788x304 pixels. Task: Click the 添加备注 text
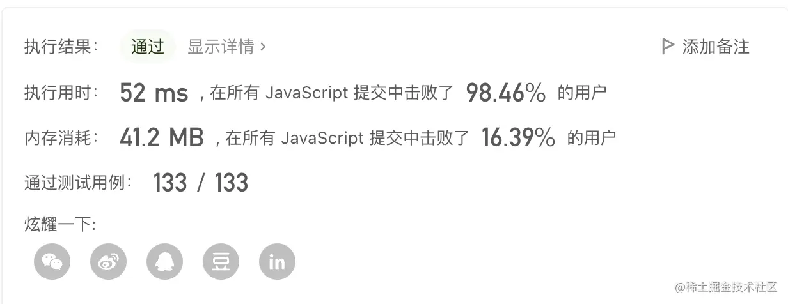coord(716,47)
